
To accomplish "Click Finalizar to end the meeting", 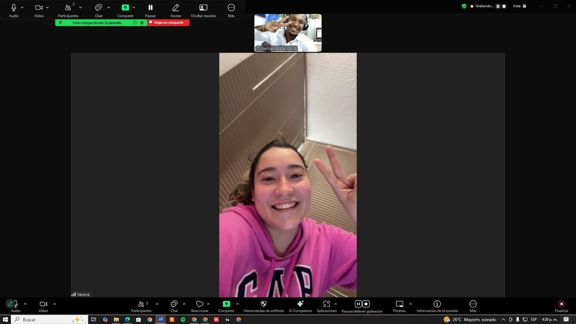I will pos(561,304).
